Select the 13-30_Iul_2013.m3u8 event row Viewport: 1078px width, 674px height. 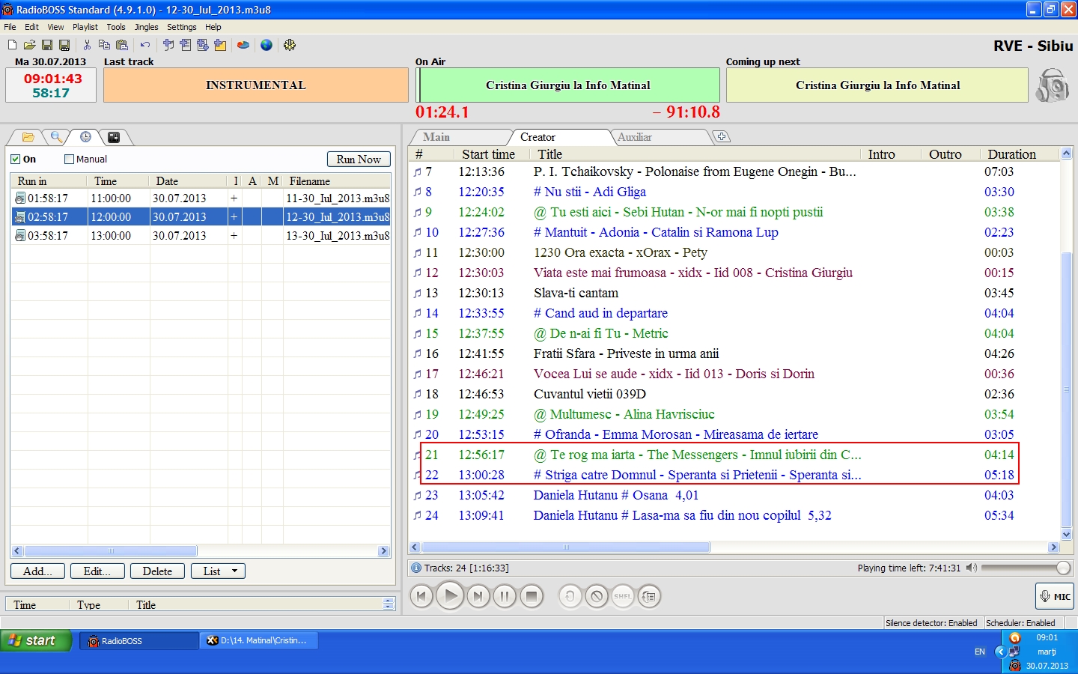click(x=201, y=235)
